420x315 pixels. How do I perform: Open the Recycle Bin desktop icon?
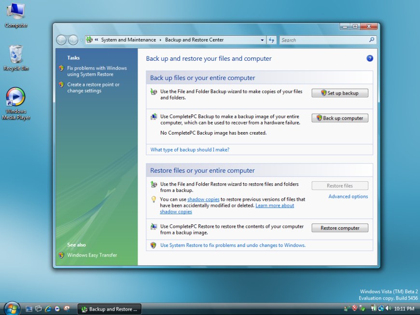16,57
